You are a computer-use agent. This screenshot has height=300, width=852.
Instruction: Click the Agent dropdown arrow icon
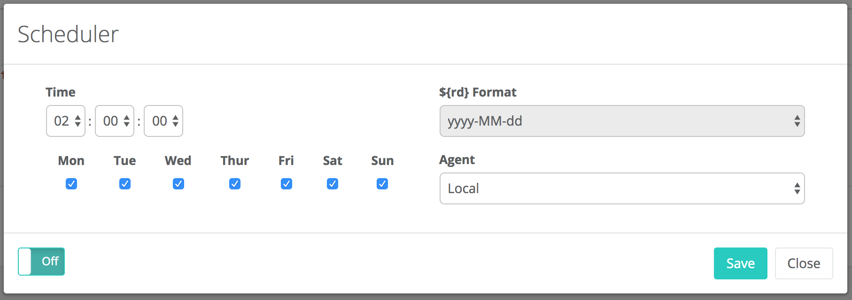(797, 188)
